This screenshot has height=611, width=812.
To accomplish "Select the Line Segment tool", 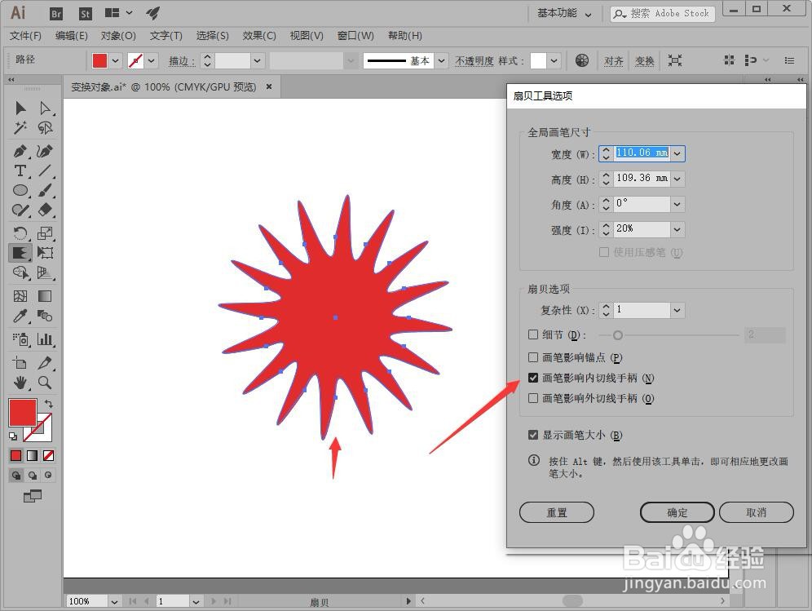I will click(x=45, y=170).
